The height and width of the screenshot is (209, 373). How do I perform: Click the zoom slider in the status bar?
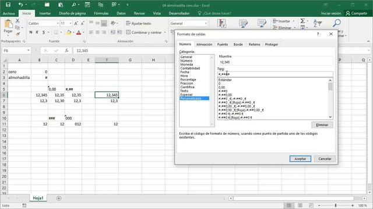pos(336,206)
